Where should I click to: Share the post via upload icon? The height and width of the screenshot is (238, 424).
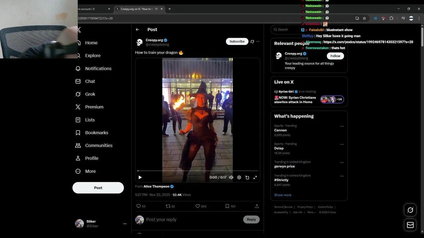point(257,206)
